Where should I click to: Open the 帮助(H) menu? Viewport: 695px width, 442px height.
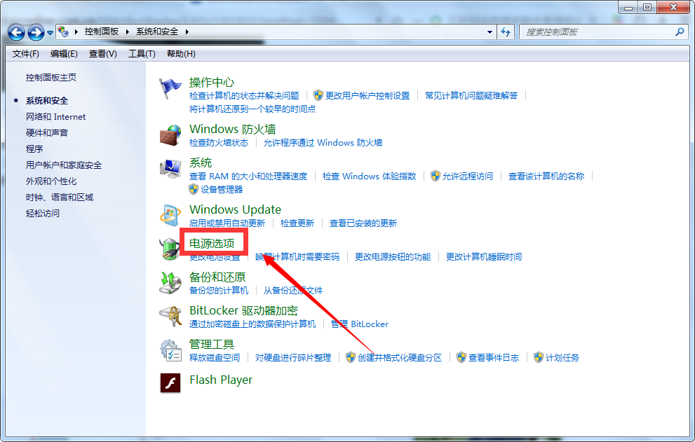[181, 54]
